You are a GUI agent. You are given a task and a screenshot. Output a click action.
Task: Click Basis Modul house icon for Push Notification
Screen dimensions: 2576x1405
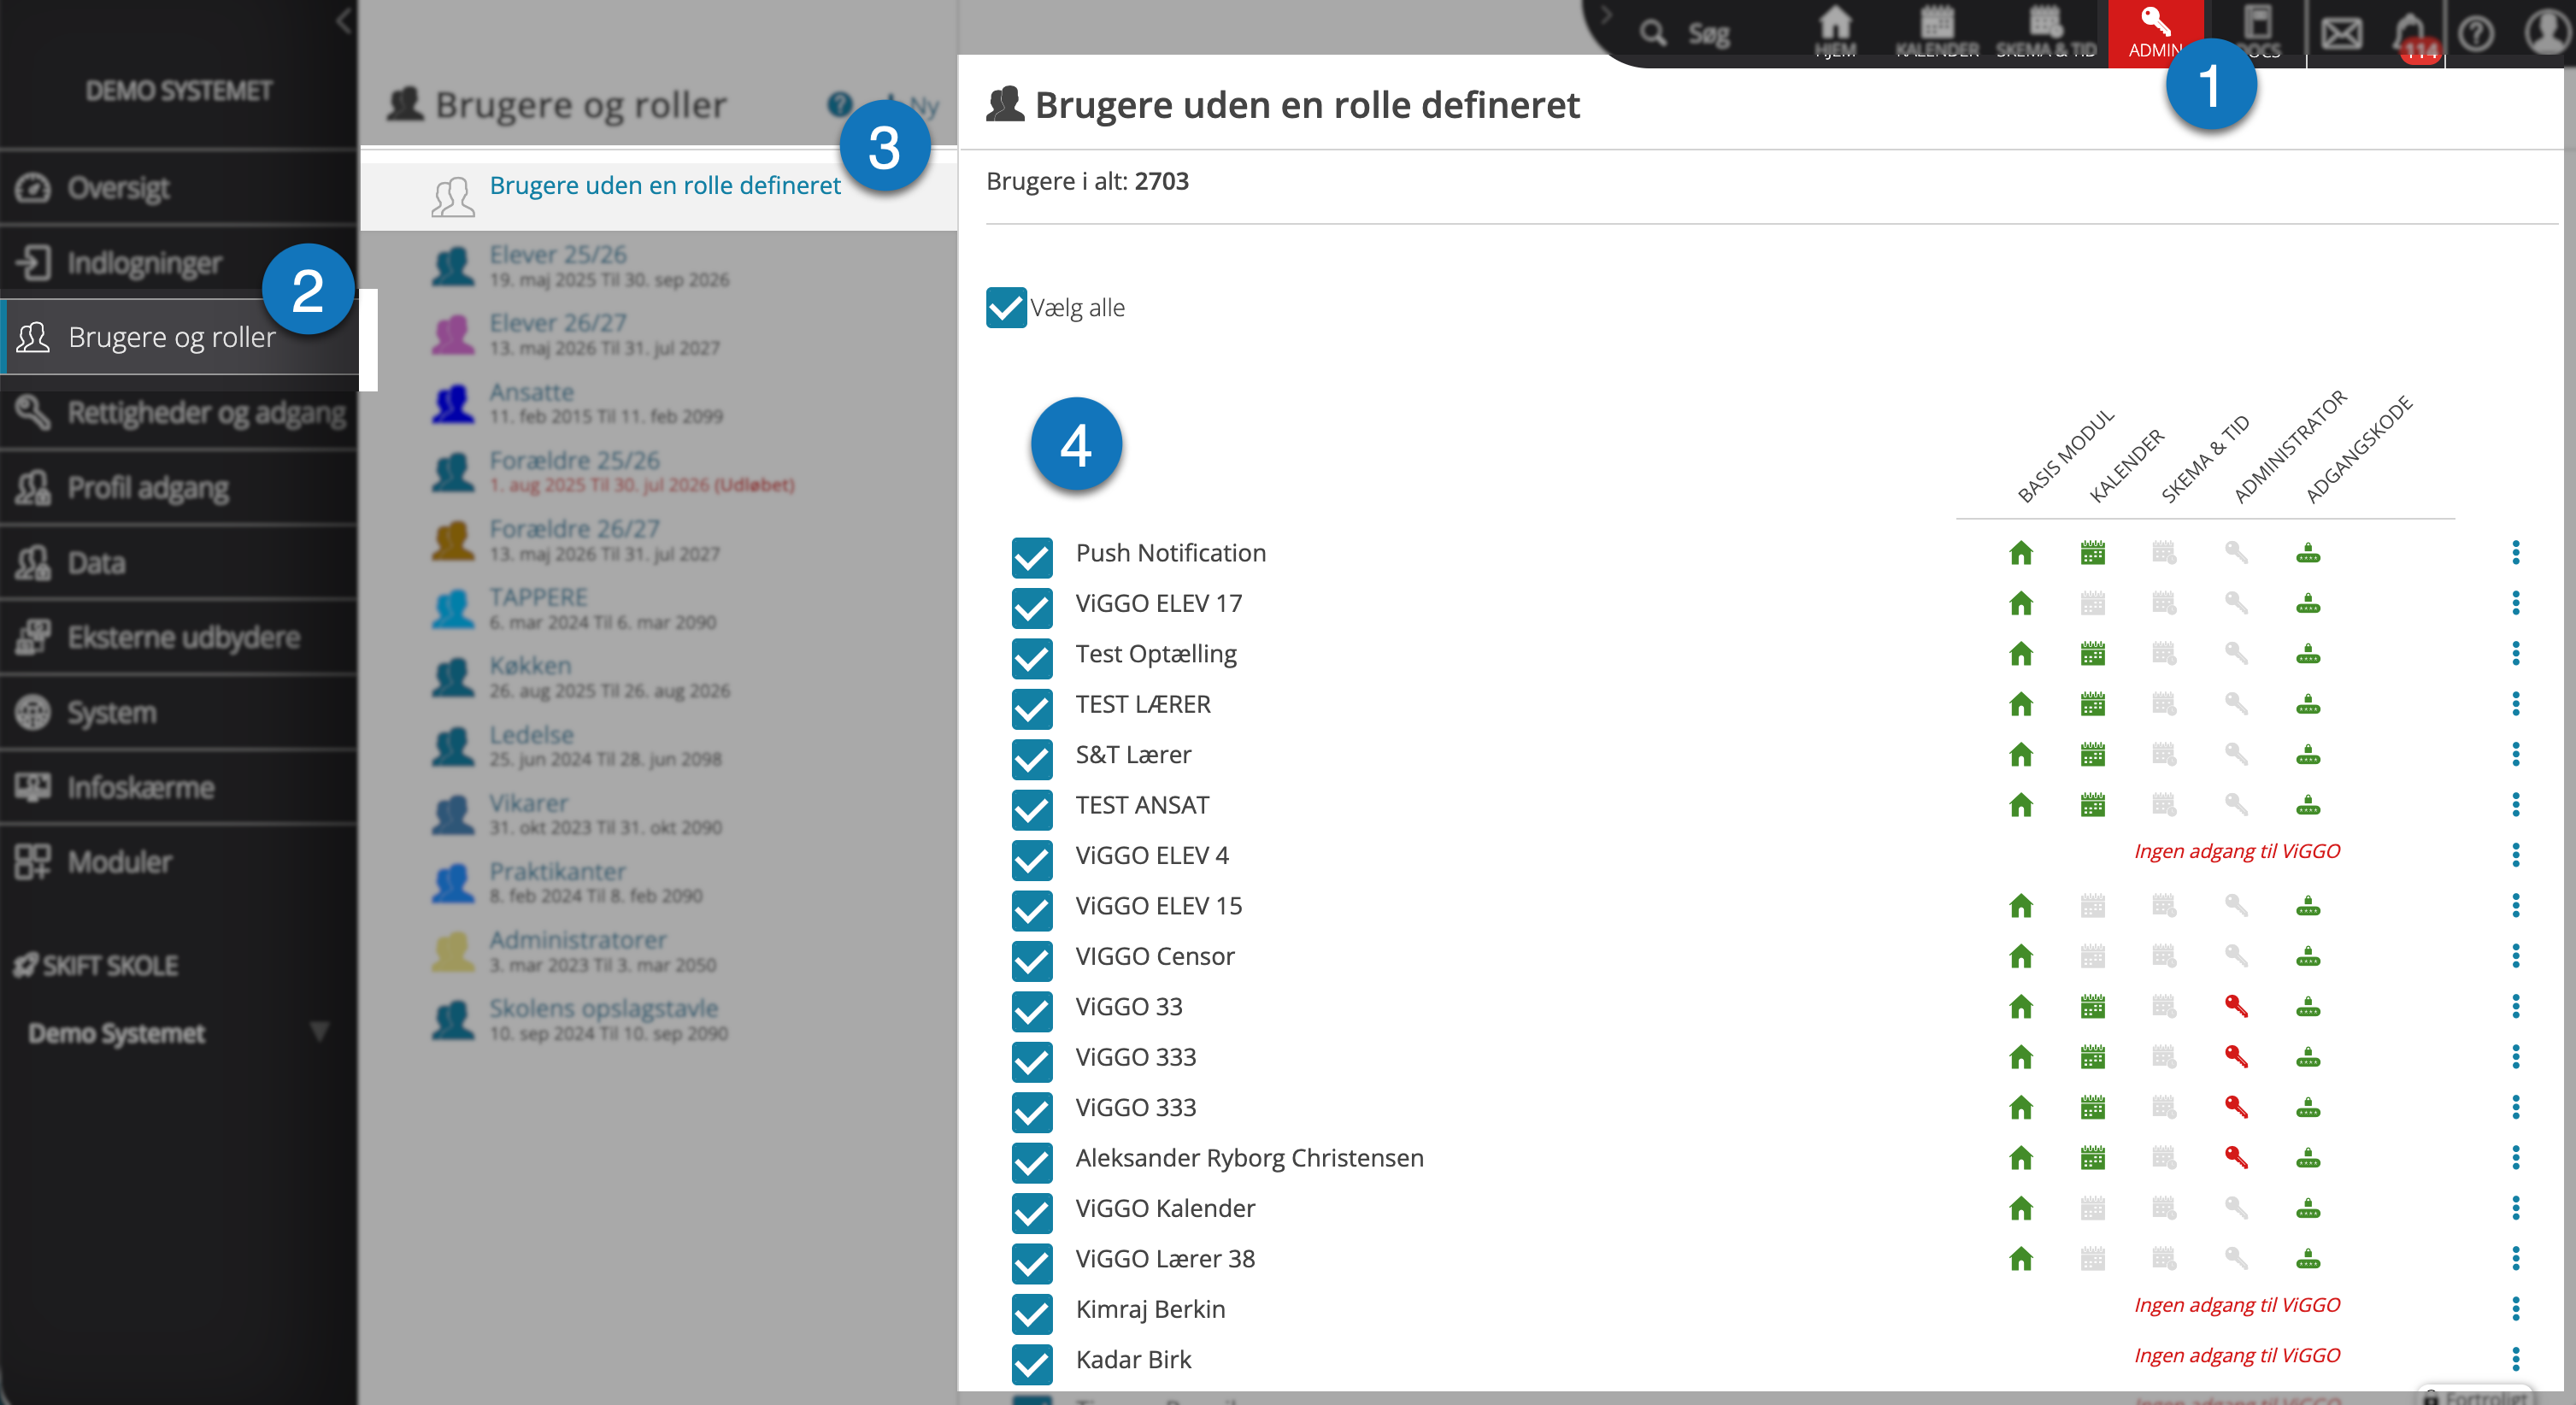coord(2021,553)
